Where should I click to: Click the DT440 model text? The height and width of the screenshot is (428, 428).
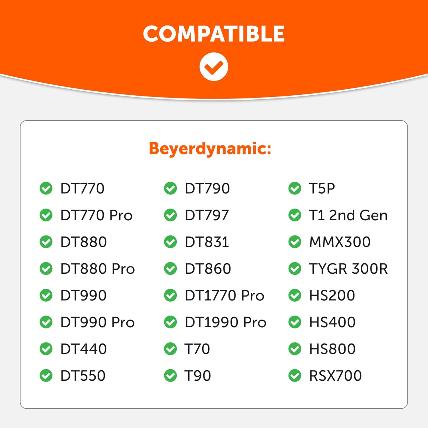tap(84, 349)
